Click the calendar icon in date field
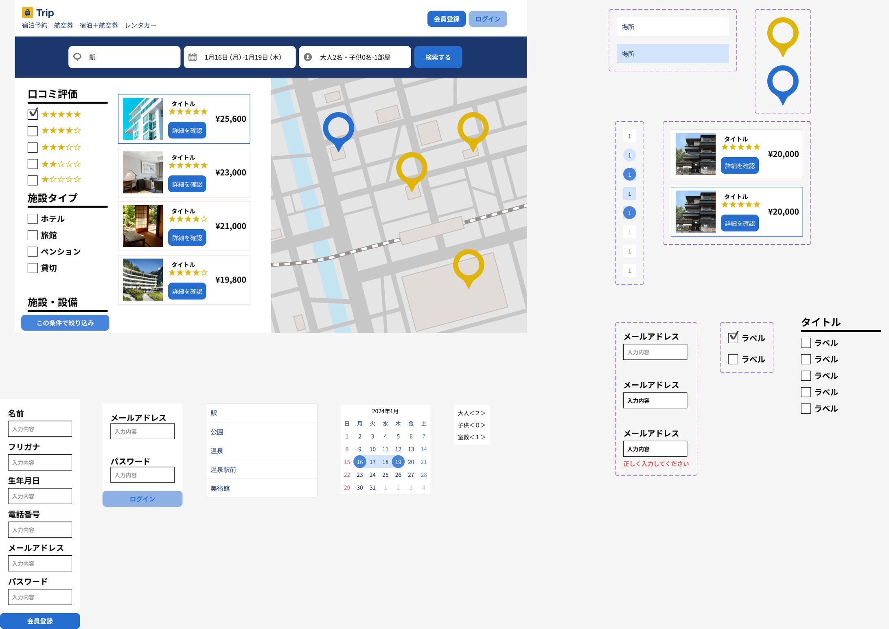 click(193, 57)
